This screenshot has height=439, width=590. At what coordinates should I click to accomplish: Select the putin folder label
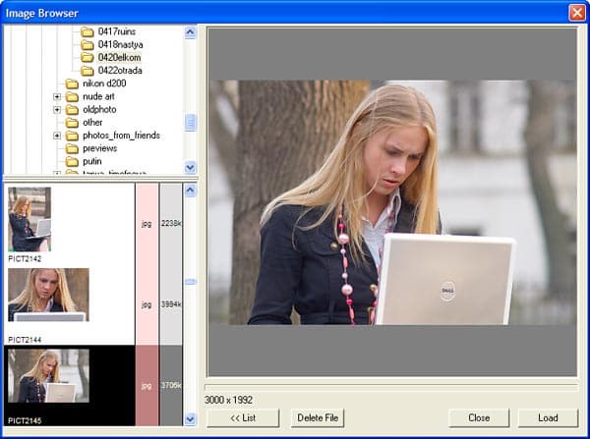point(92,162)
